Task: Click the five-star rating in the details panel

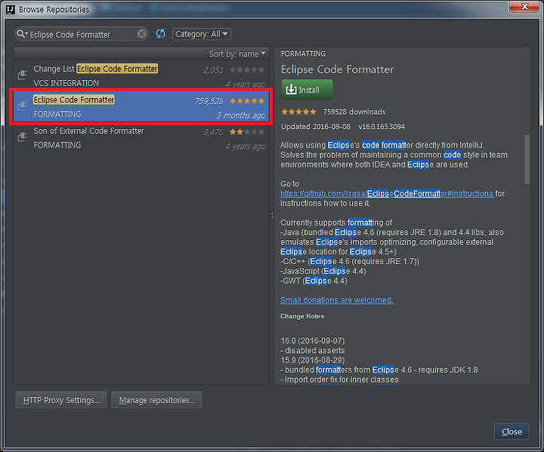Action: [298, 112]
